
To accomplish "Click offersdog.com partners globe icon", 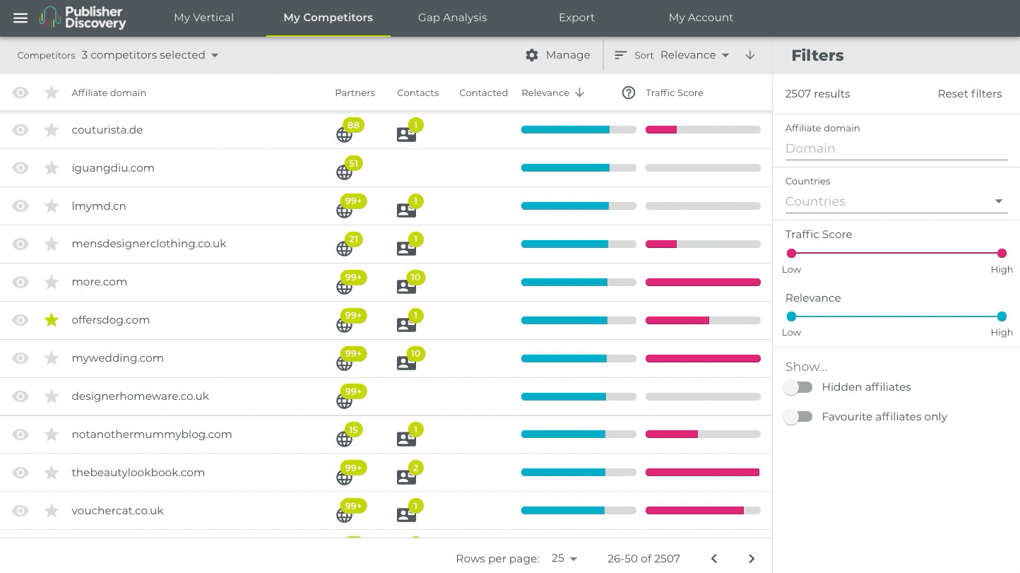I will click(x=344, y=325).
